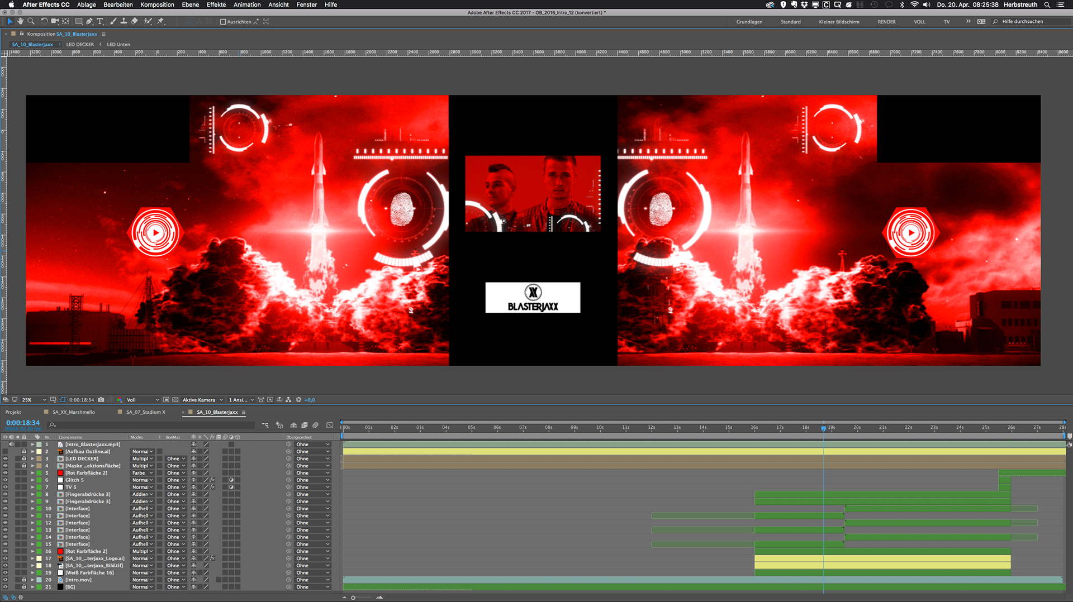Screen dimensions: 1073x602
Task: Switch to the SA_XX_Marshmello timeline tab
Action: tap(74, 412)
